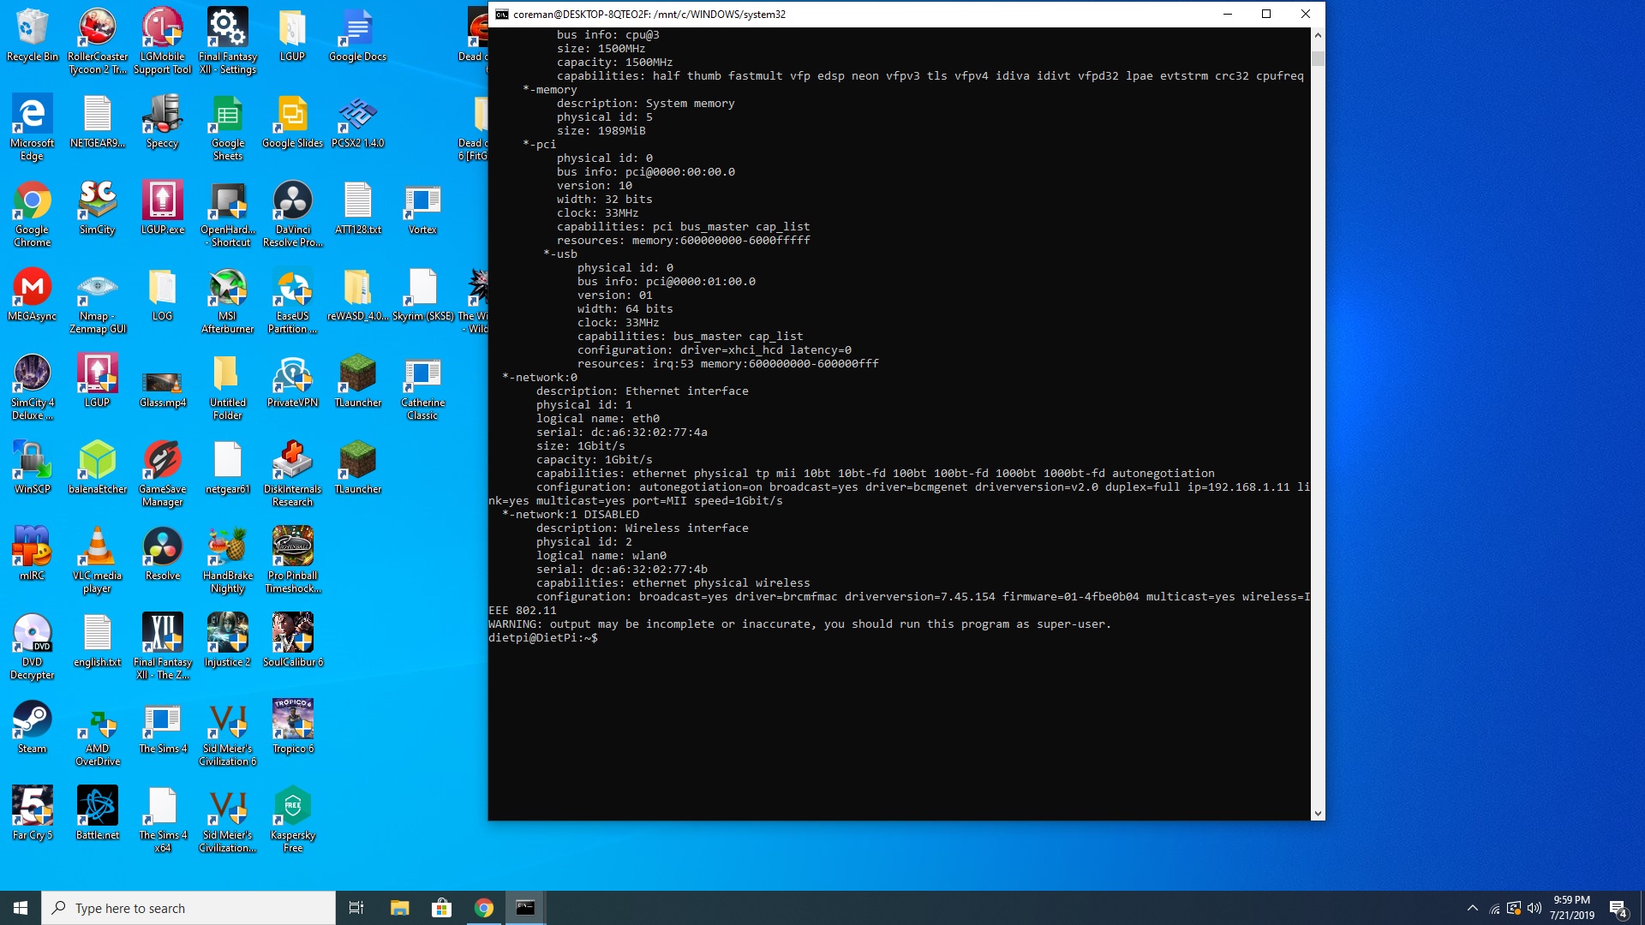Open the Speccy desktop icon
The width and height of the screenshot is (1645, 925).
click(162, 116)
